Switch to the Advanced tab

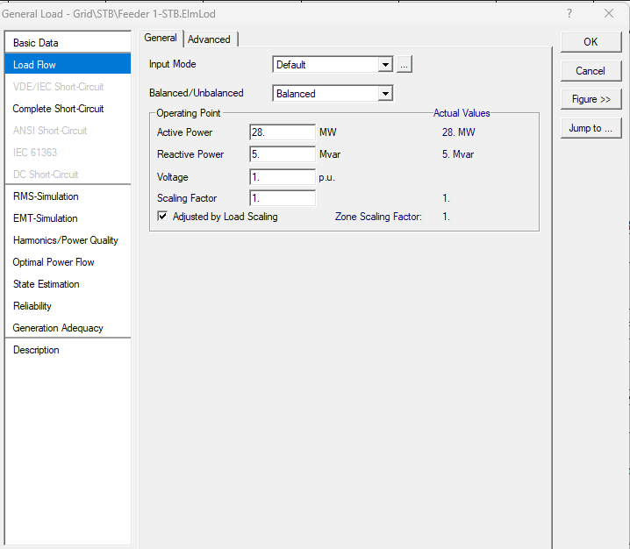(209, 39)
